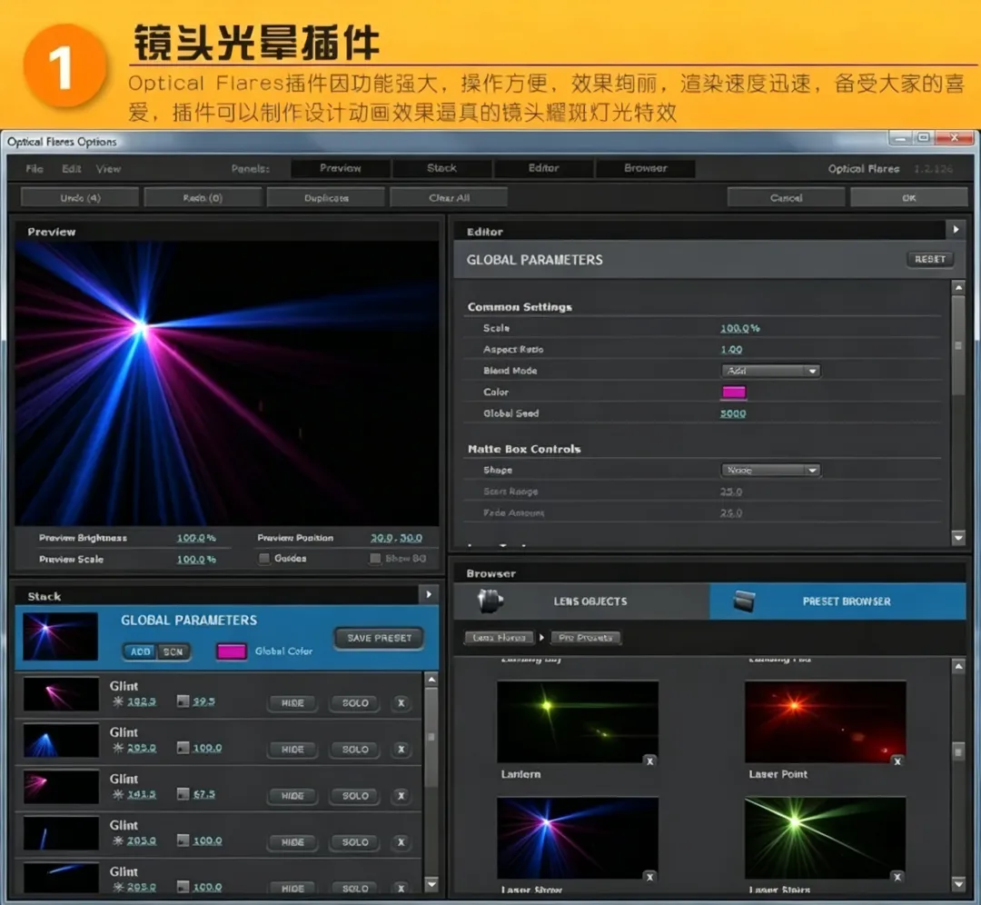Screen dimensions: 981x905
Task: Click the Editor scrollbar down arrow
Action: click(958, 537)
